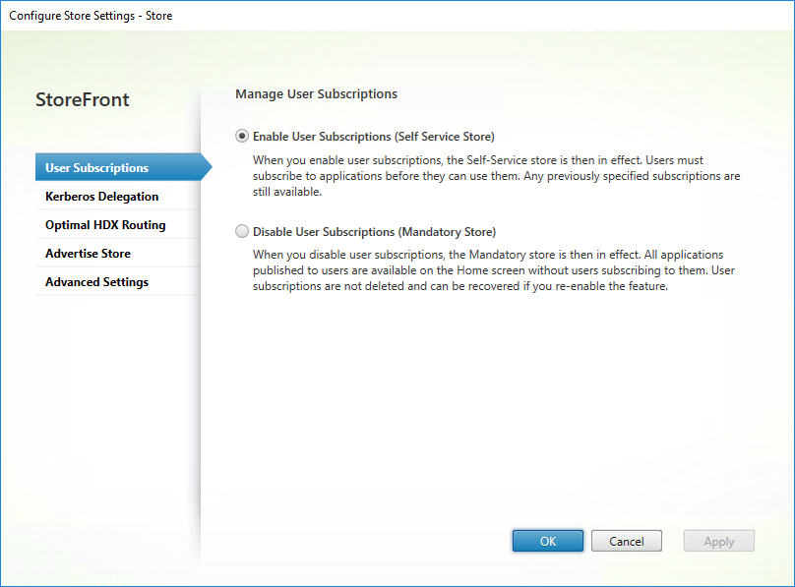
Task: Select the User Subscriptions sidebar tab
Action: pyautogui.click(x=96, y=168)
